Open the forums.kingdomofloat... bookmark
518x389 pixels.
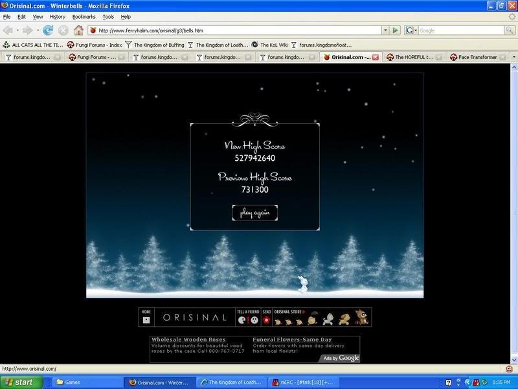(x=321, y=45)
